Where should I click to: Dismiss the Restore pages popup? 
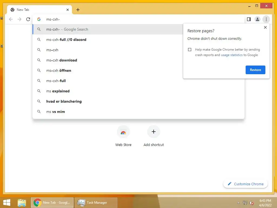(x=265, y=27)
